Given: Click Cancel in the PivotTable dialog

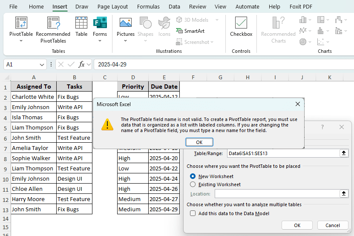Looking at the screenshot, I should pyautogui.click(x=332, y=225).
